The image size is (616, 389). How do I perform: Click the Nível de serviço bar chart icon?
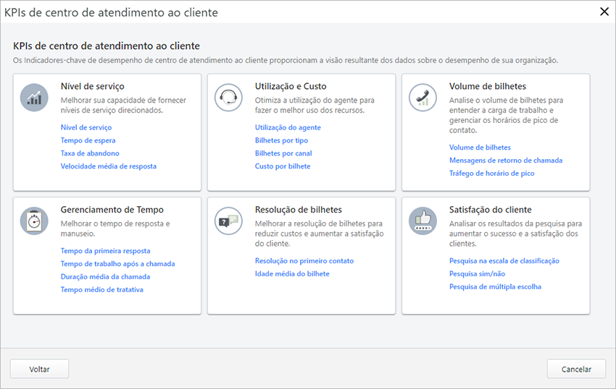coord(34,97)
